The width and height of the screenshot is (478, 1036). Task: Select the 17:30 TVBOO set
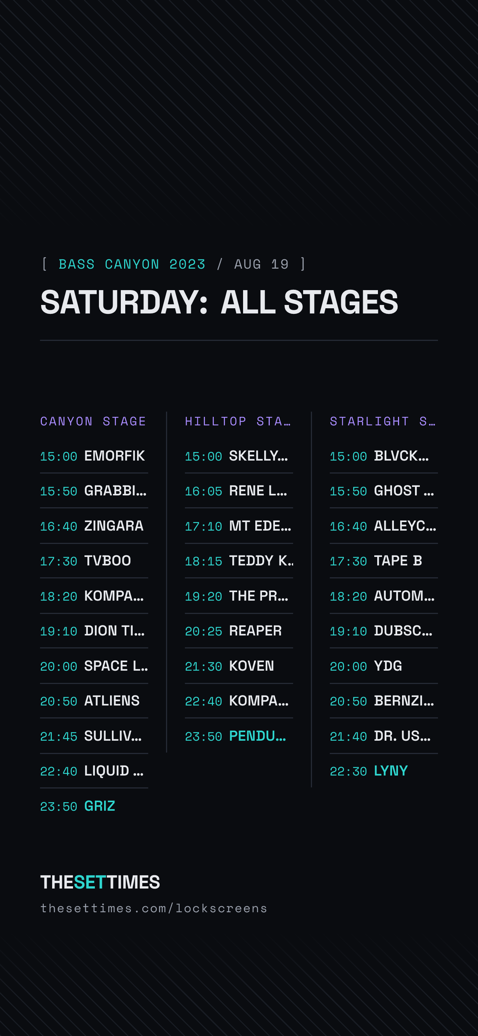coord(94,561)
